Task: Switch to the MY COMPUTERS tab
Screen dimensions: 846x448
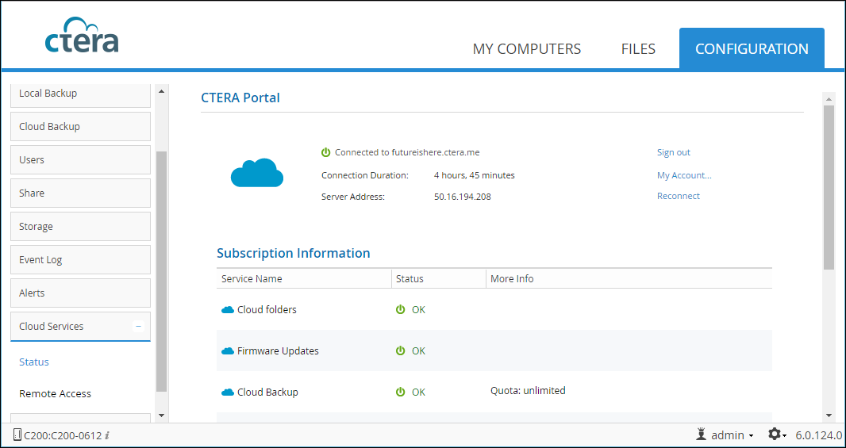Action: click(527, 49)
